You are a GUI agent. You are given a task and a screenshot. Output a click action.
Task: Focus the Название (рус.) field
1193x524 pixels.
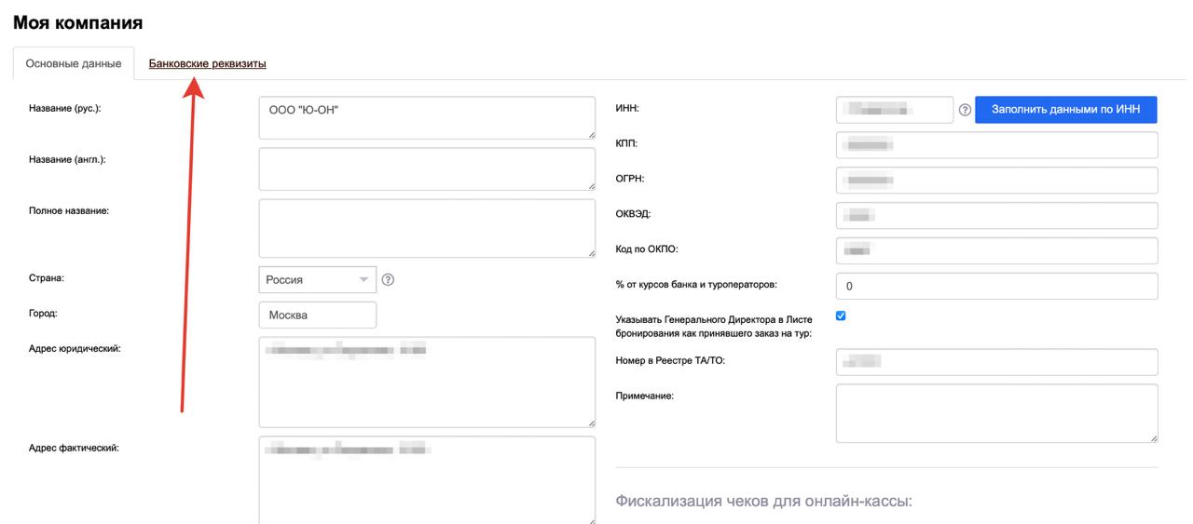click(x=427, y=118)
